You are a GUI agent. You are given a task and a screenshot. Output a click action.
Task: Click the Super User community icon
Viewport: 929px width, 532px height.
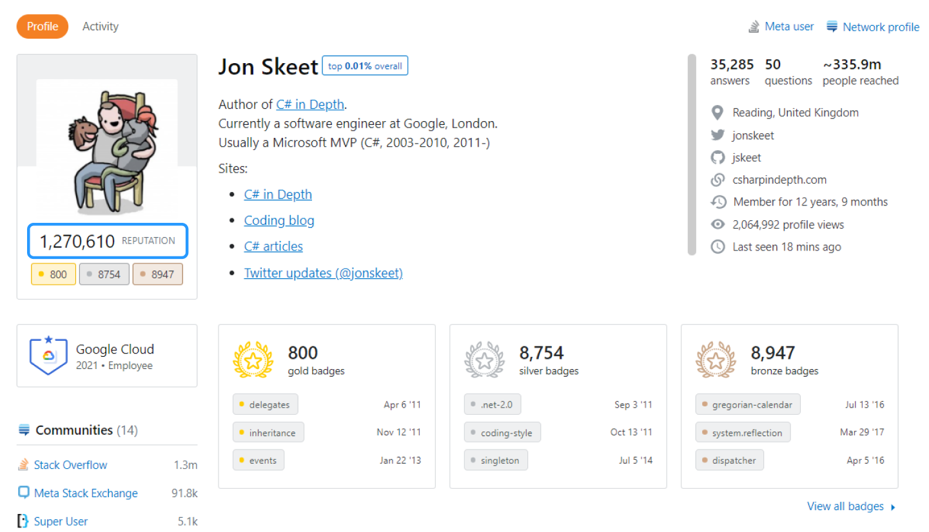24,522
